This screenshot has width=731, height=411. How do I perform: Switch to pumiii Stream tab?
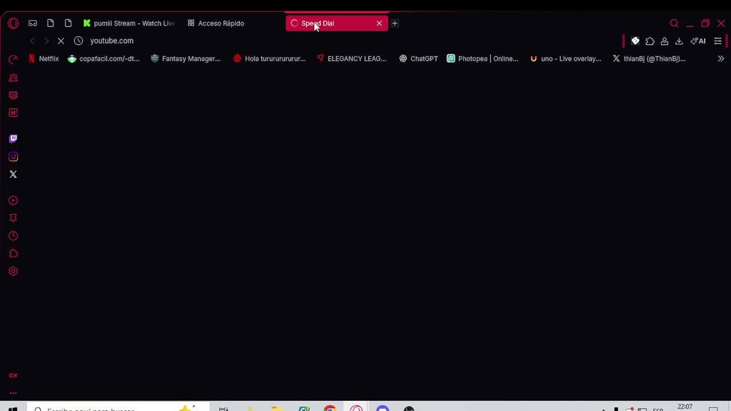129,23
